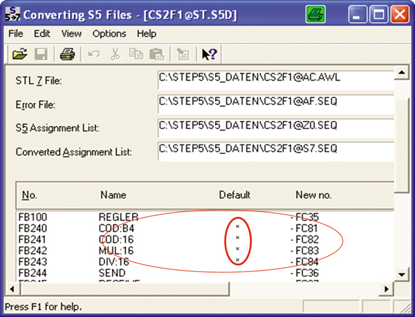Screen dimensions: 415x317
Task: Click the Converted Assignment List path field
Action: (276, 151)
